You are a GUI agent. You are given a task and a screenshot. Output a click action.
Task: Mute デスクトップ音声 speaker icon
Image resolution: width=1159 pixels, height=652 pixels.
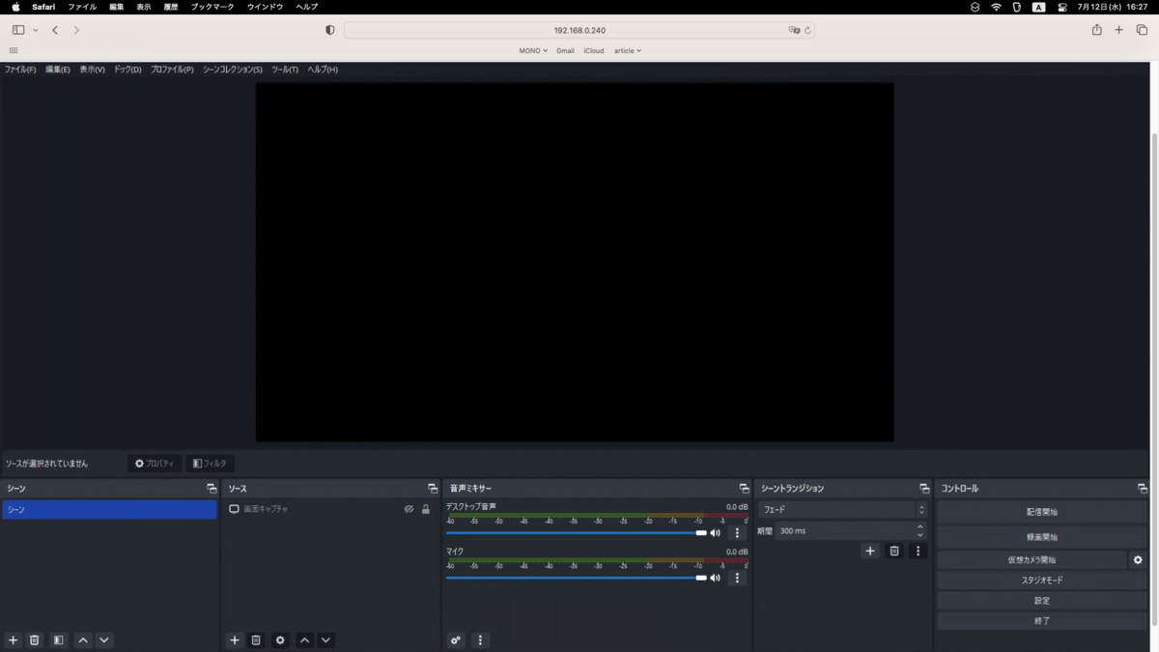pos(716,533)
